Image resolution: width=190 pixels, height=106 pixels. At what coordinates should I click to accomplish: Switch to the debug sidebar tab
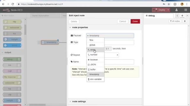tap(159, 16)
